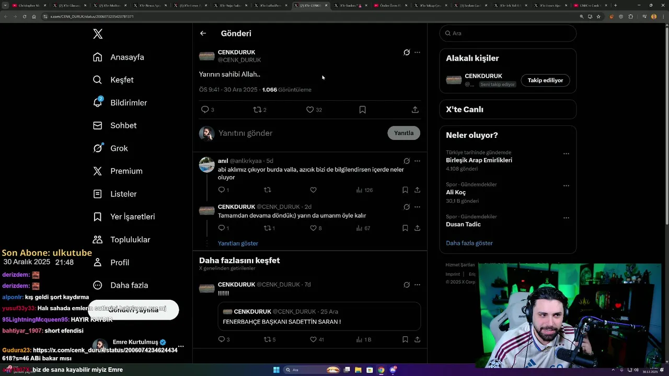This screenshot has width=669, height=376.
Task: Open more options on main post
Action: pos(417,52)
